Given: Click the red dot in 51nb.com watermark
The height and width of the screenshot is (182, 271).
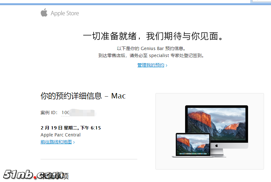Looking at the screenshot, I should pos(35,177).
